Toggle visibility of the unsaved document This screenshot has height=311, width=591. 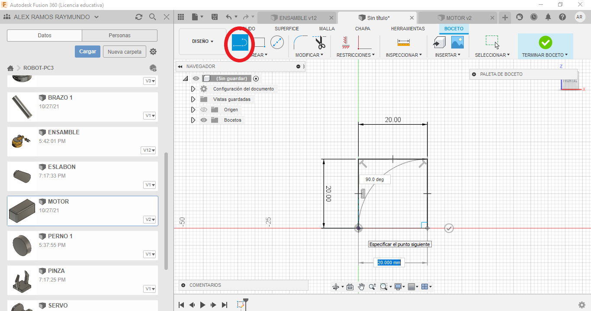pyautogui.click(x=196, y=78)
